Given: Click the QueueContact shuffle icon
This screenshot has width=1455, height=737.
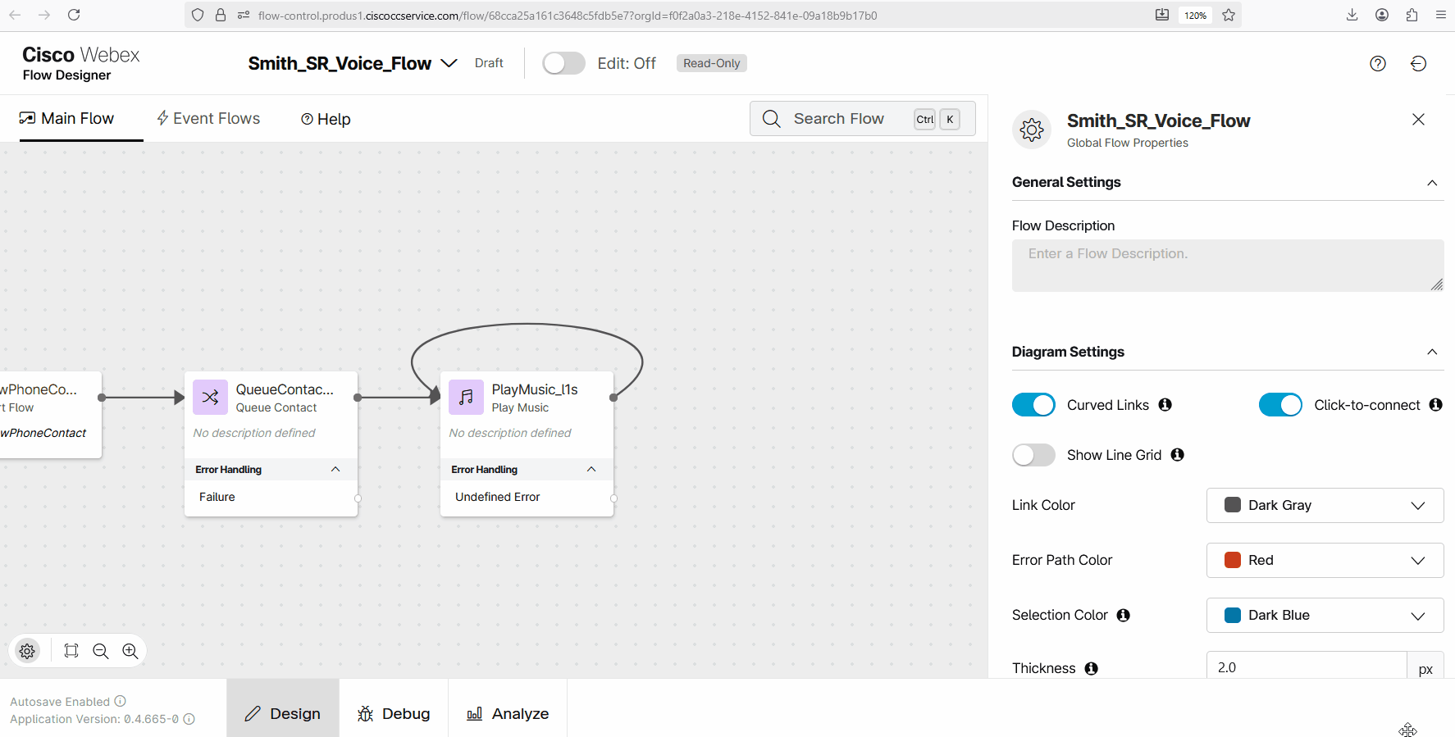Looking at the screenshot, I should pyautogui.click(x=210, y=398).
